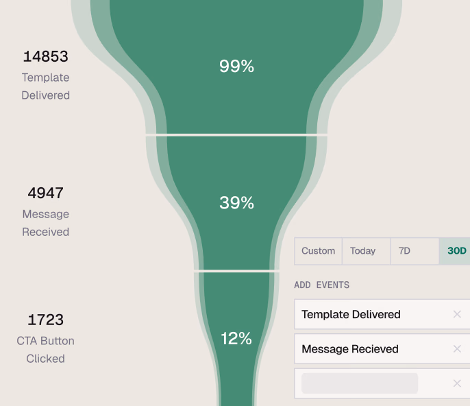Remove the Message Recieved event
Viewport: 470px width, 406px height.
point(457,349)
